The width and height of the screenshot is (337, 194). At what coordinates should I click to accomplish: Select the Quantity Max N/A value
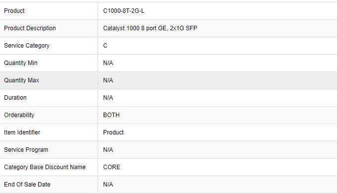coord(108,80)
